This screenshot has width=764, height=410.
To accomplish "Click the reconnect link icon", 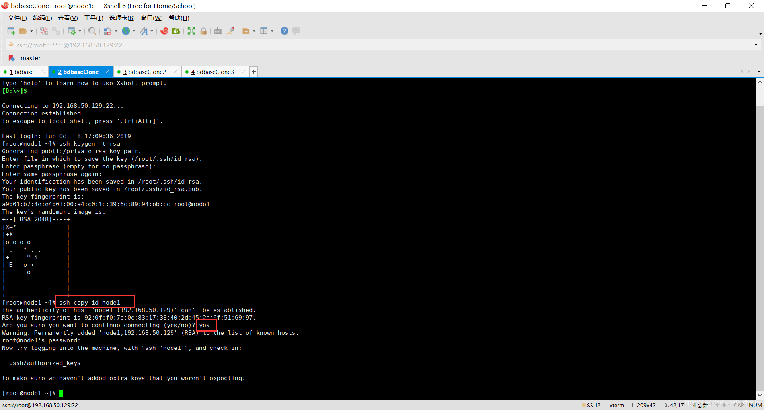I will coord(56,31).
